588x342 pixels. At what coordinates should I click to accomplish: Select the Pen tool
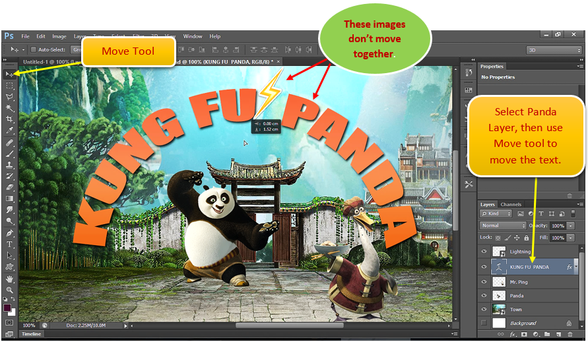click(x=9, y=233)
